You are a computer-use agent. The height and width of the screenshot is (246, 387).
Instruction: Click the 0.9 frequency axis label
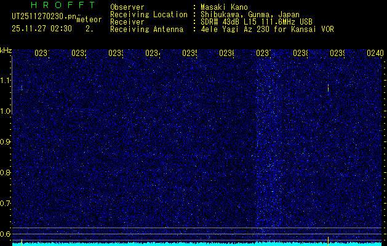point(5,142)
